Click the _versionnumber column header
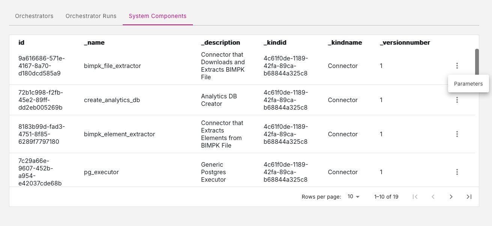Viewport: 492px width, 226px height. [x=405, y=42]
